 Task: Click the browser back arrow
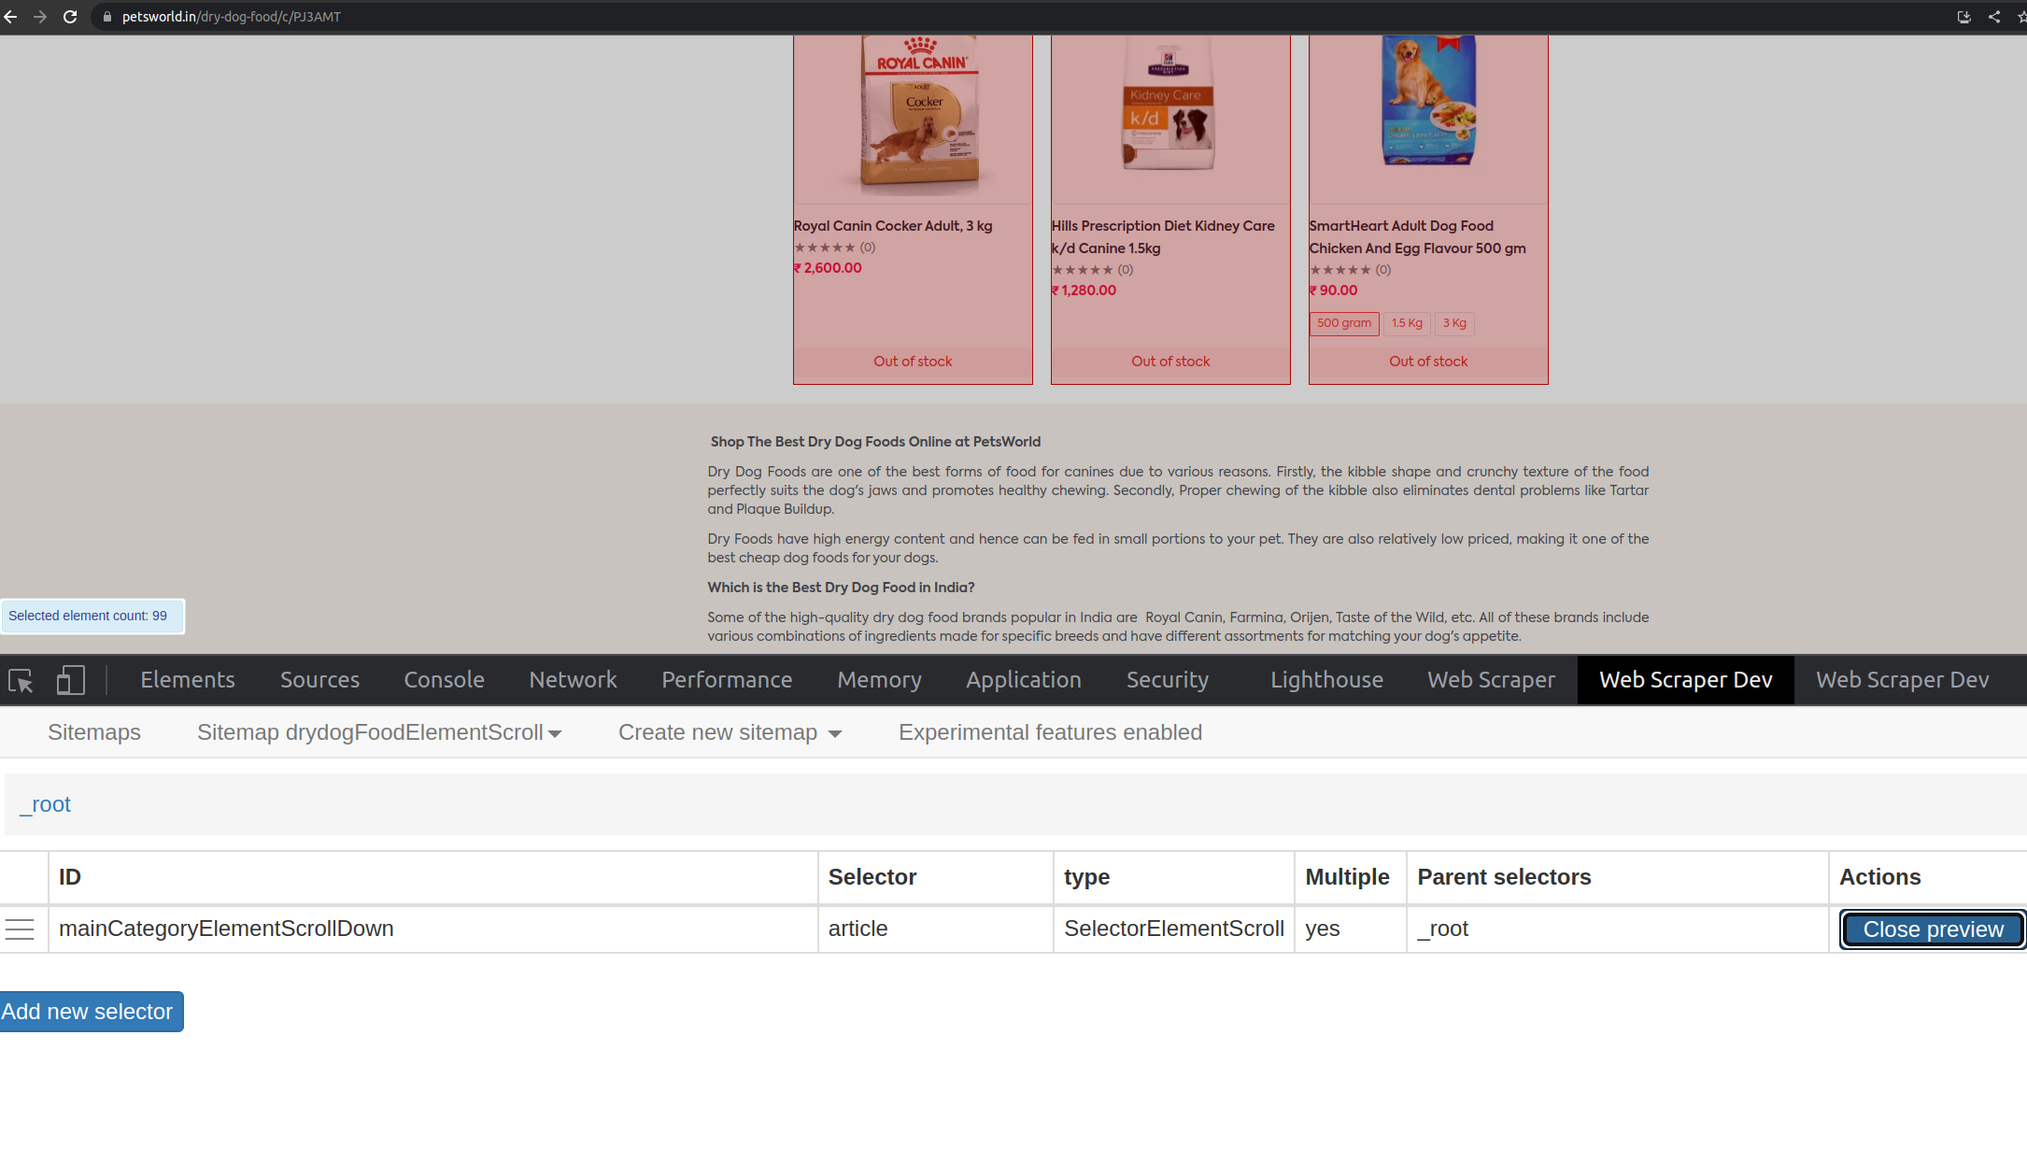pyautogui.click(x=11, y=17)
